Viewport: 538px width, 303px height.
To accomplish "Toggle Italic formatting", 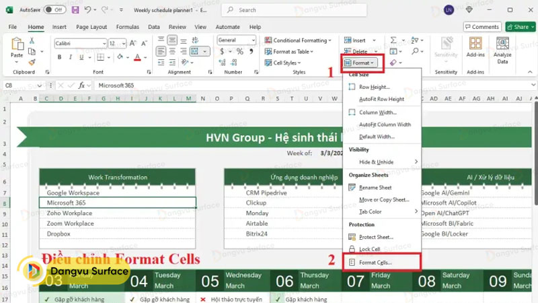I will click(x=71, y=57).
